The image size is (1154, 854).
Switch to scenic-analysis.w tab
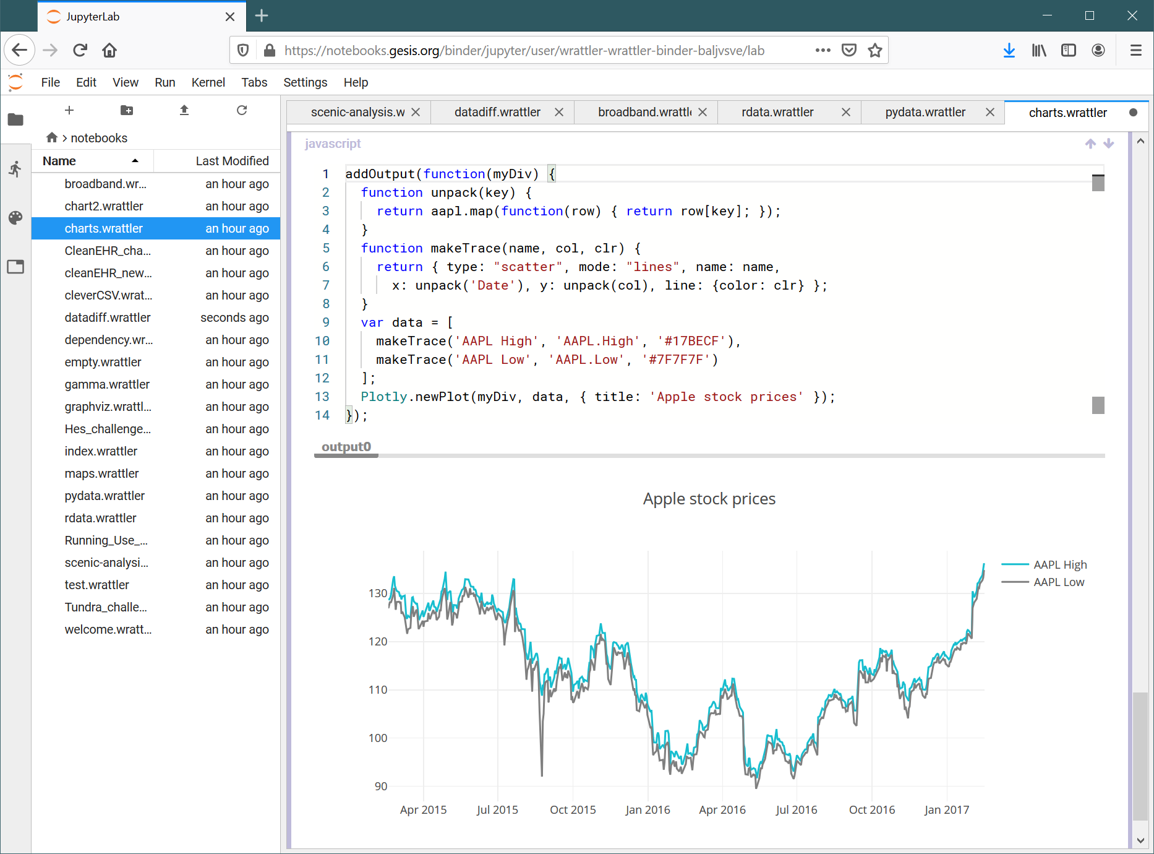point(357,112)
